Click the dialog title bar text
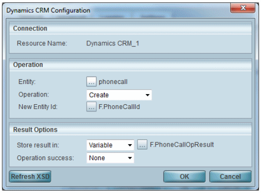Screen dimensions: 261x193 48,11
